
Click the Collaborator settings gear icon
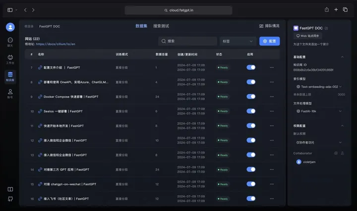336,153
